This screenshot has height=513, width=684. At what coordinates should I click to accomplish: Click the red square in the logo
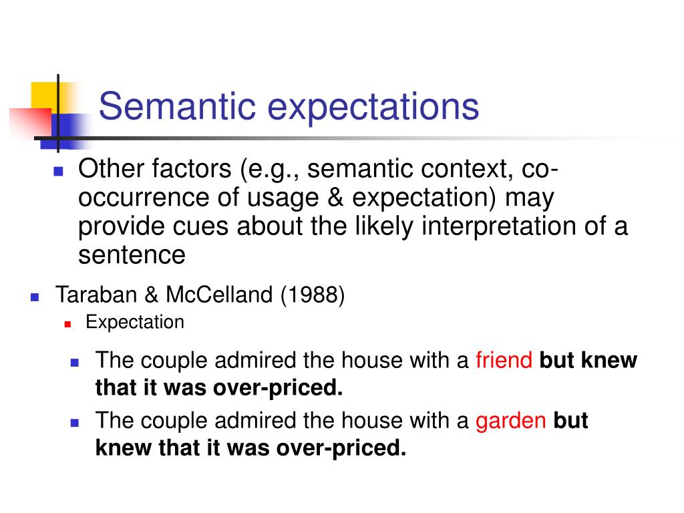tap(31, 123)
